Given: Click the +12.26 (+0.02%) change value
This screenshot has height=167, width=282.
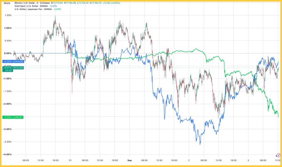Looking at the screenshot, I should tap(111, 3).
